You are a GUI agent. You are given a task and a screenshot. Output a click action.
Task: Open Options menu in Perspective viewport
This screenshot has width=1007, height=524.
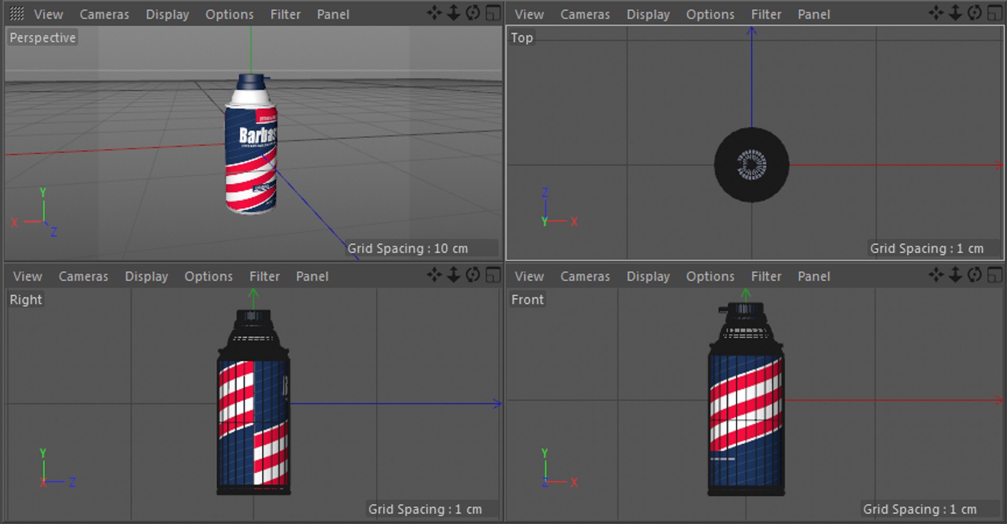coord(229,15)
